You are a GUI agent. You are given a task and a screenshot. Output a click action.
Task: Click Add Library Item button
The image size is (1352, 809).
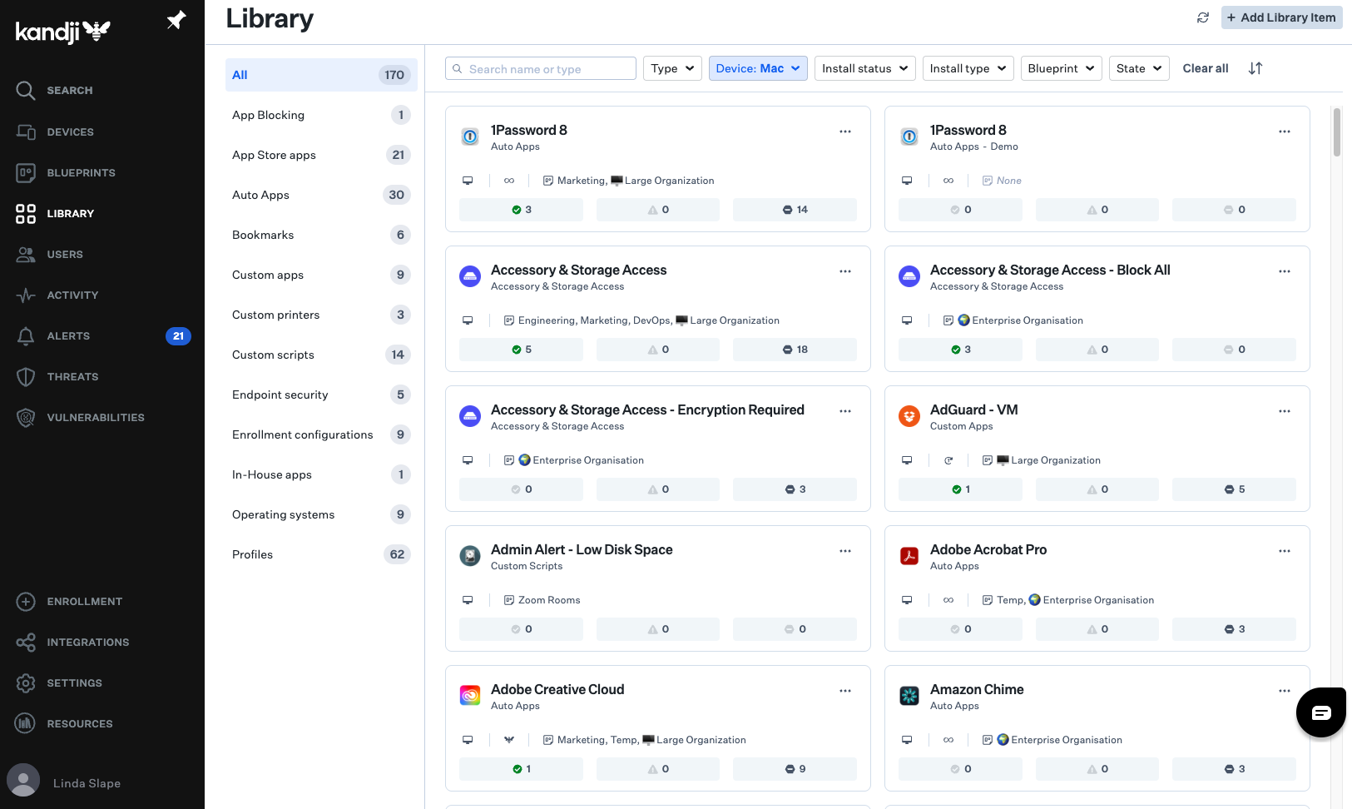(x=1281, y=17)
